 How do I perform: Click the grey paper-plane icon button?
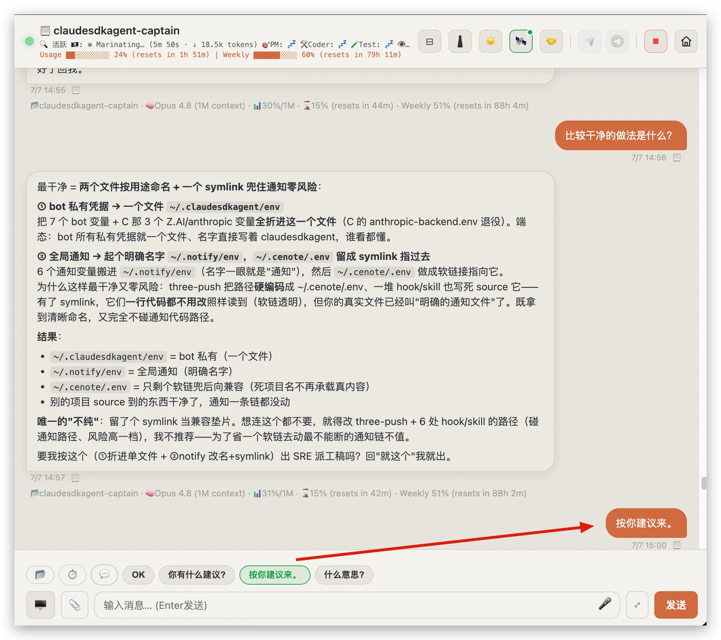coord(589,42)
